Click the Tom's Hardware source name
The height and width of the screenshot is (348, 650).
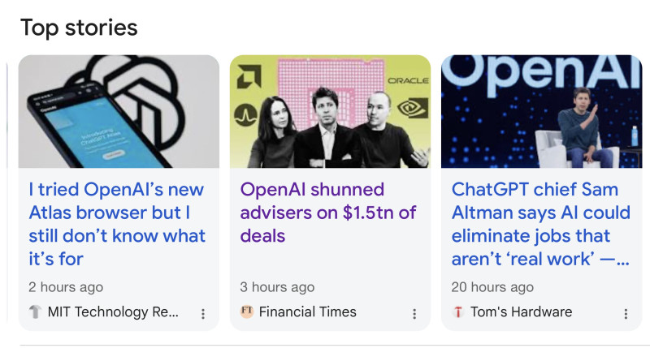521,312
